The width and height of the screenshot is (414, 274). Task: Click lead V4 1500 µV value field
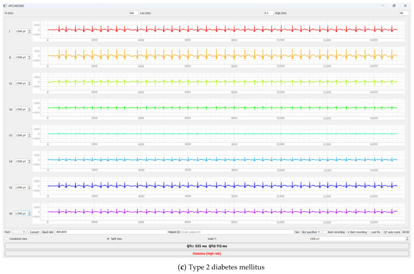pos(21,161)
